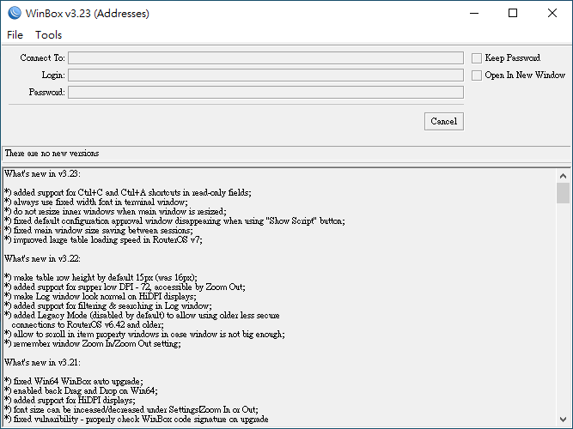Image resolution: width=573 pixels, height=429 pixels.
Task: Open the Tools menu
Action: tap(48, 35)
